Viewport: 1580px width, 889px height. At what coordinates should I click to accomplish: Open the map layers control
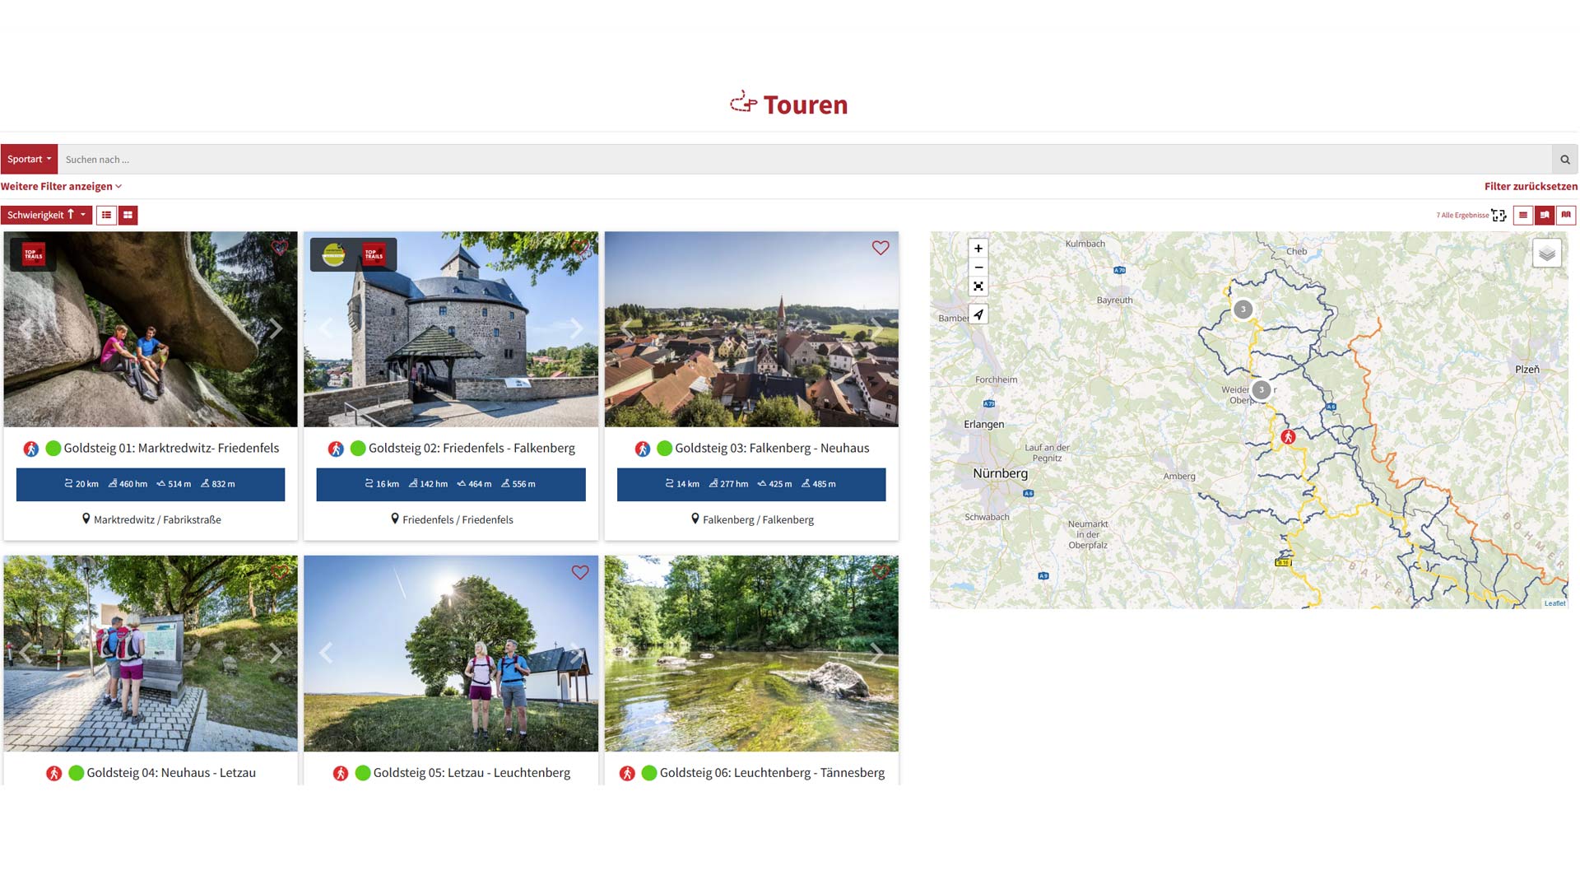(x=1546, y=254)
